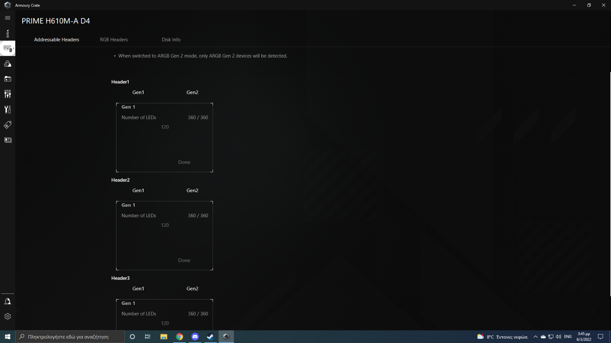Select Gen2 mode for Header1
The height and width of the screenshot is (343, 611).
[x=192, y=92]
